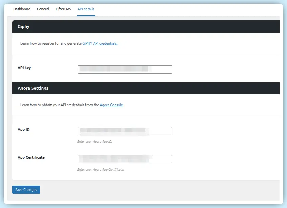Open the GIPHY API credentials link
The width and height of the screenshot is (287, 208).
coord(100,44)
